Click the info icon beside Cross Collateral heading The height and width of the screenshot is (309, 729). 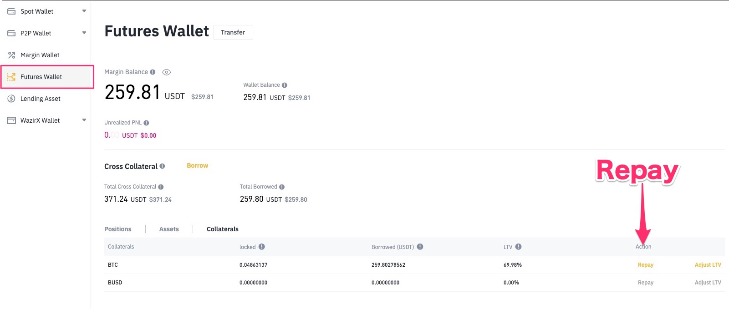[x=162, y=166]
